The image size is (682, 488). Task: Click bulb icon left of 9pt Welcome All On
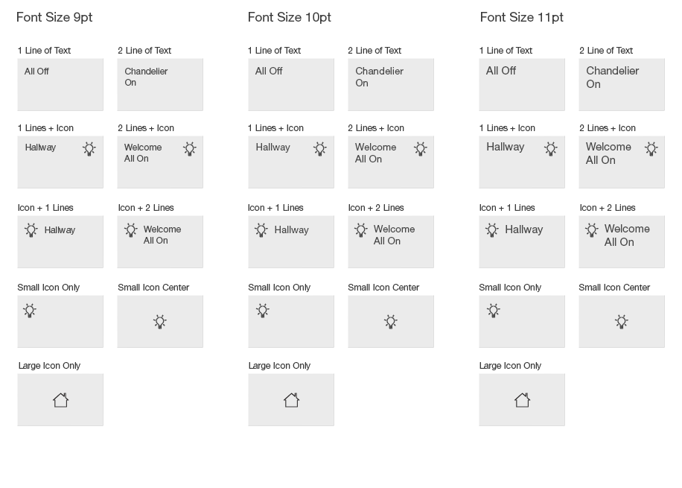[131, 230]
